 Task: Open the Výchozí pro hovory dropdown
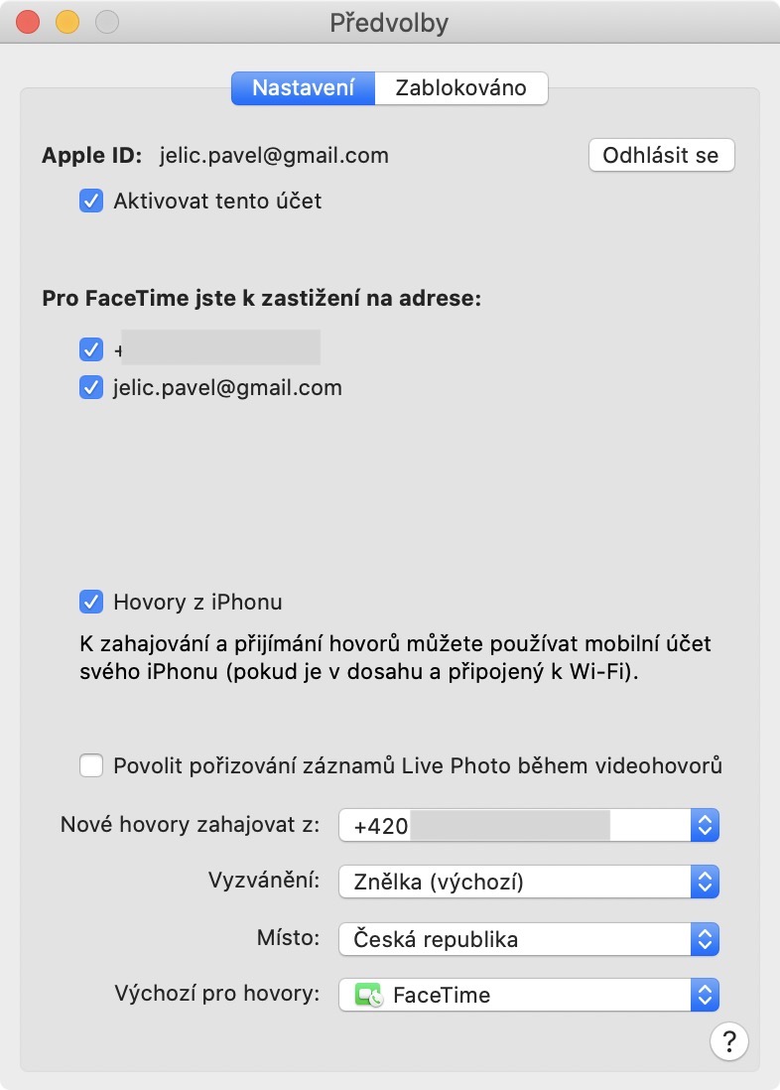(x=528, y=995)
